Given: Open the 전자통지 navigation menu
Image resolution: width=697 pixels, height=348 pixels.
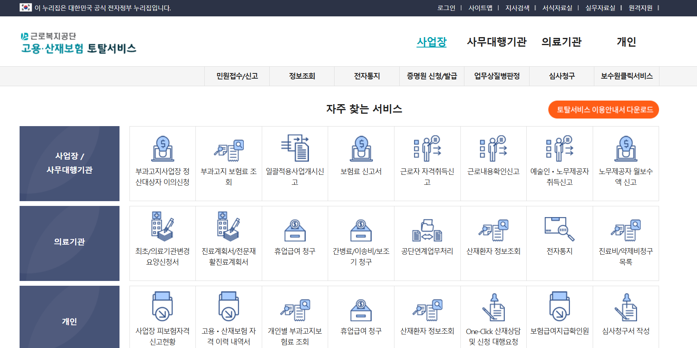Looking at the screenshot, I should (367, 76).
